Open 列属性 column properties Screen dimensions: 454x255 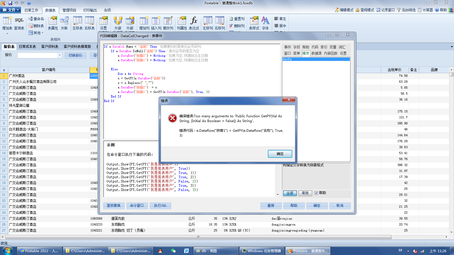[x=182, y=23]
